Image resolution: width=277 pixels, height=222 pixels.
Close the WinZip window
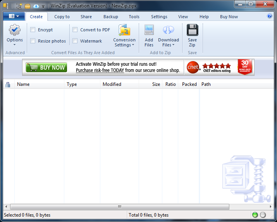[265, 4]
